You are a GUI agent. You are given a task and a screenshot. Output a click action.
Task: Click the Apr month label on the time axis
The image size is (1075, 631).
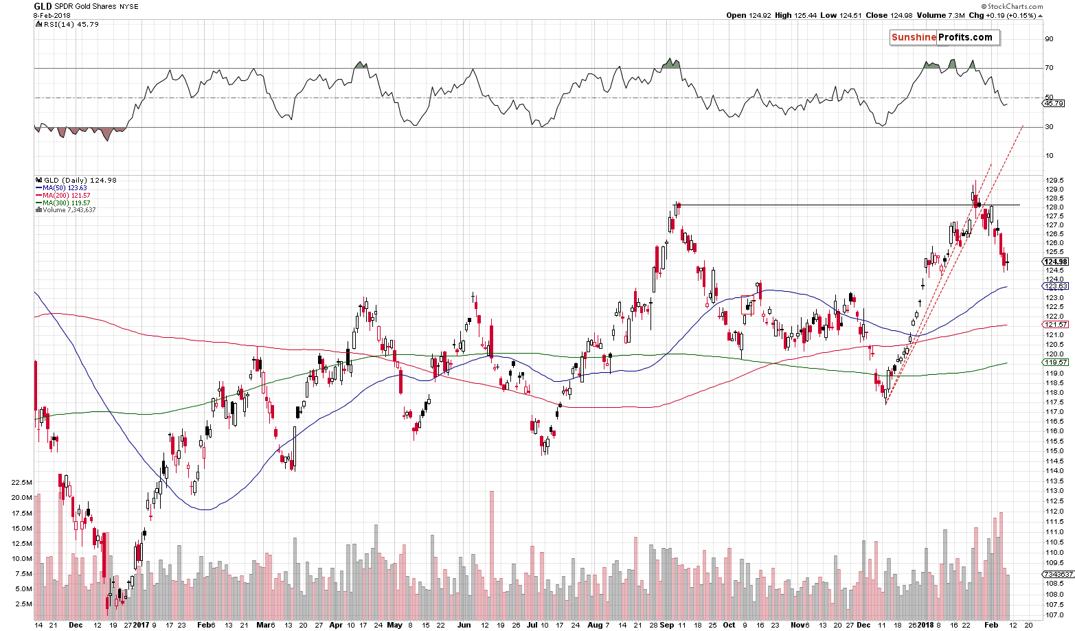pyautogui.click(x=335, y=626)
